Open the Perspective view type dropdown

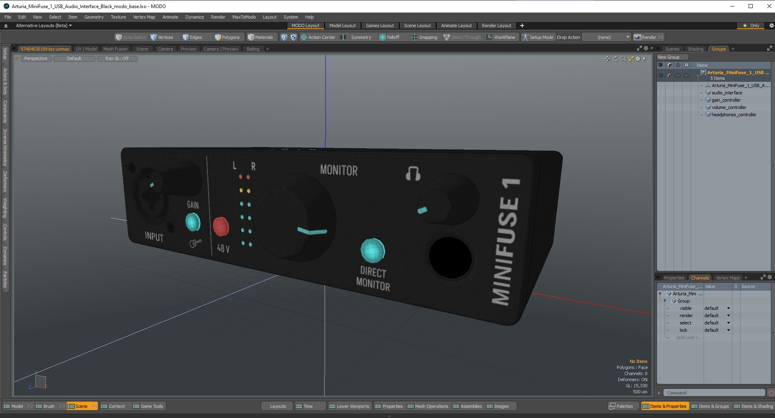click(x=36, y=59)
